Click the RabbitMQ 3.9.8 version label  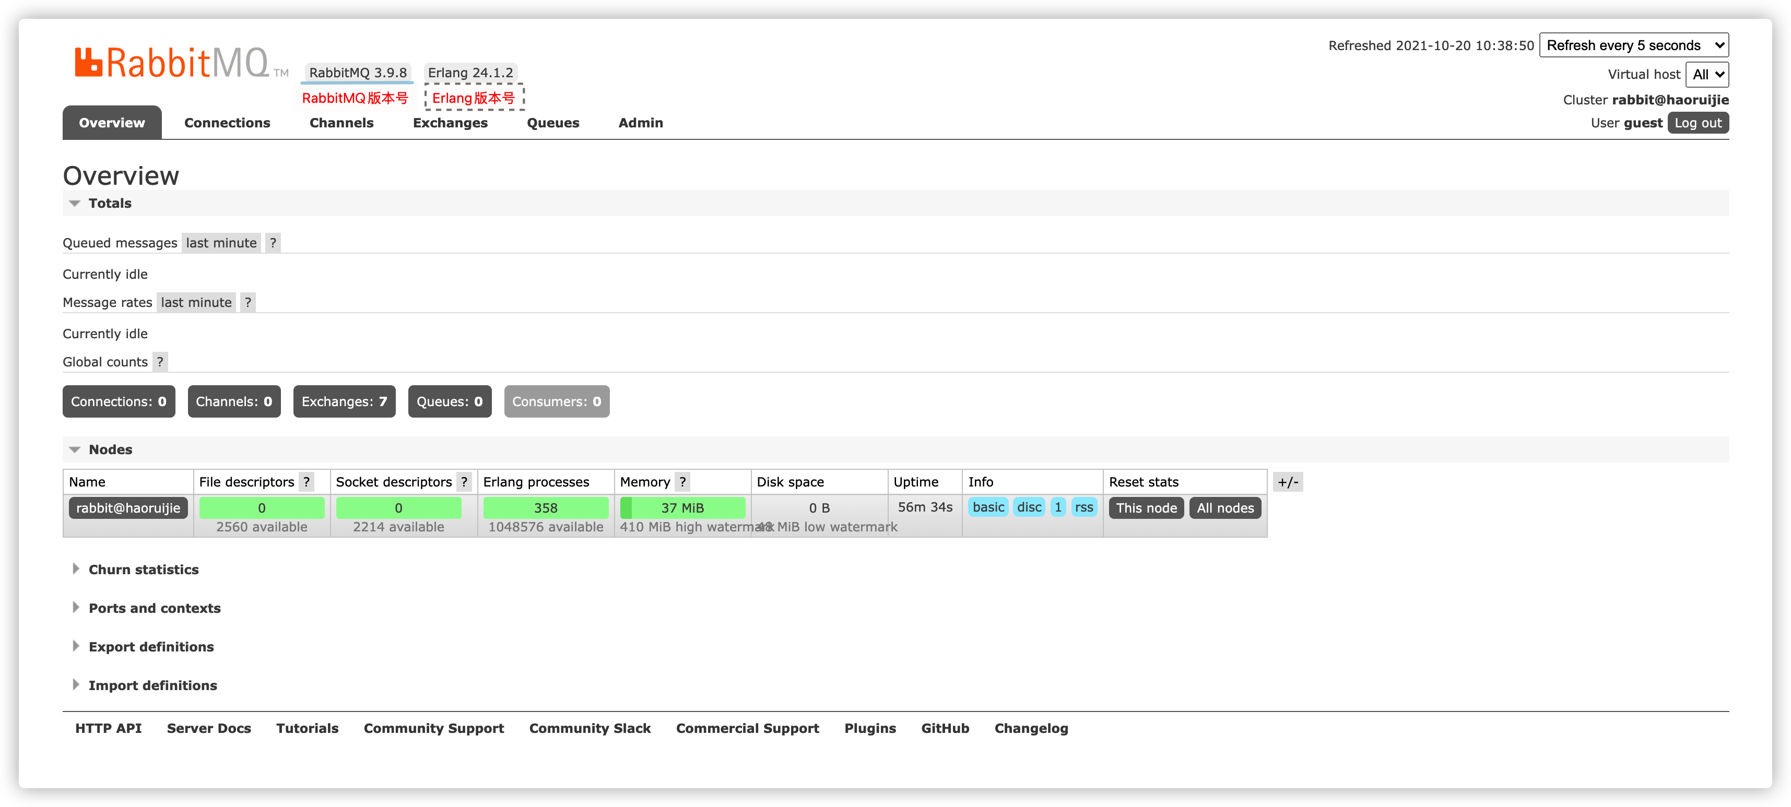[x=358, y=72]
